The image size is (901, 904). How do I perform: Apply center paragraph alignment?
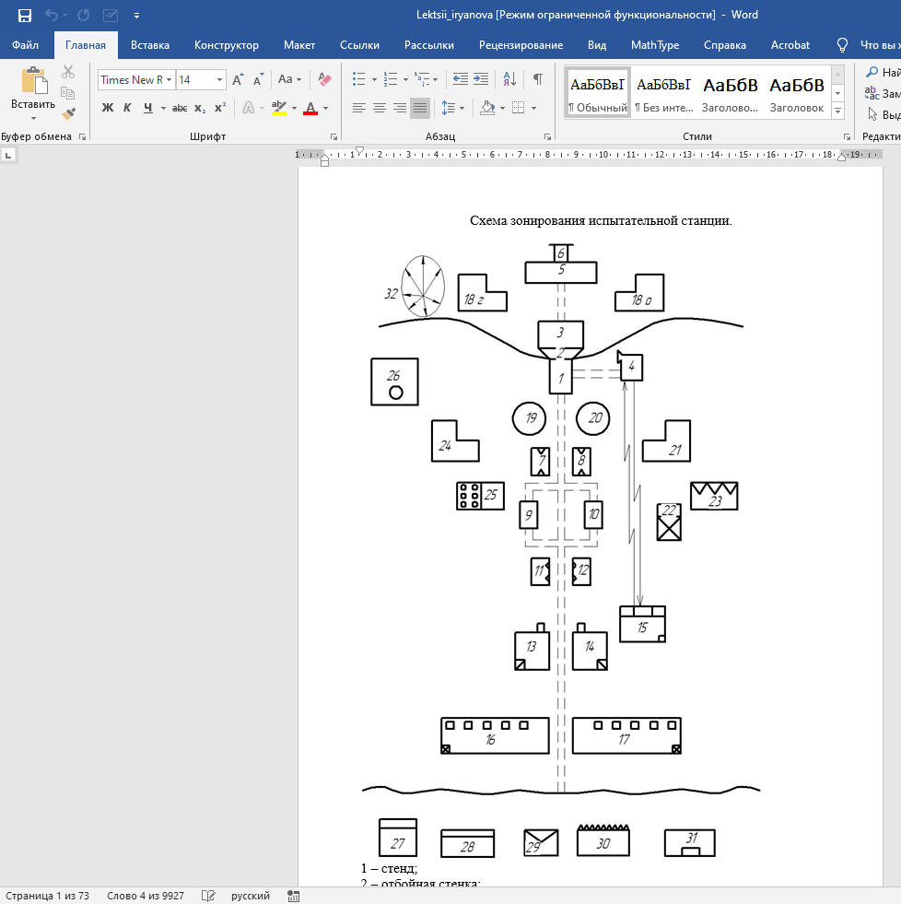379,108
